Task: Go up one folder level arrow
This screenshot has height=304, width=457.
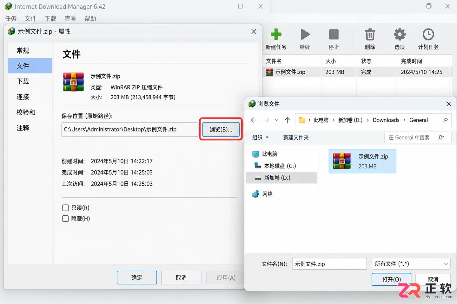Action: tap(287, 120)
